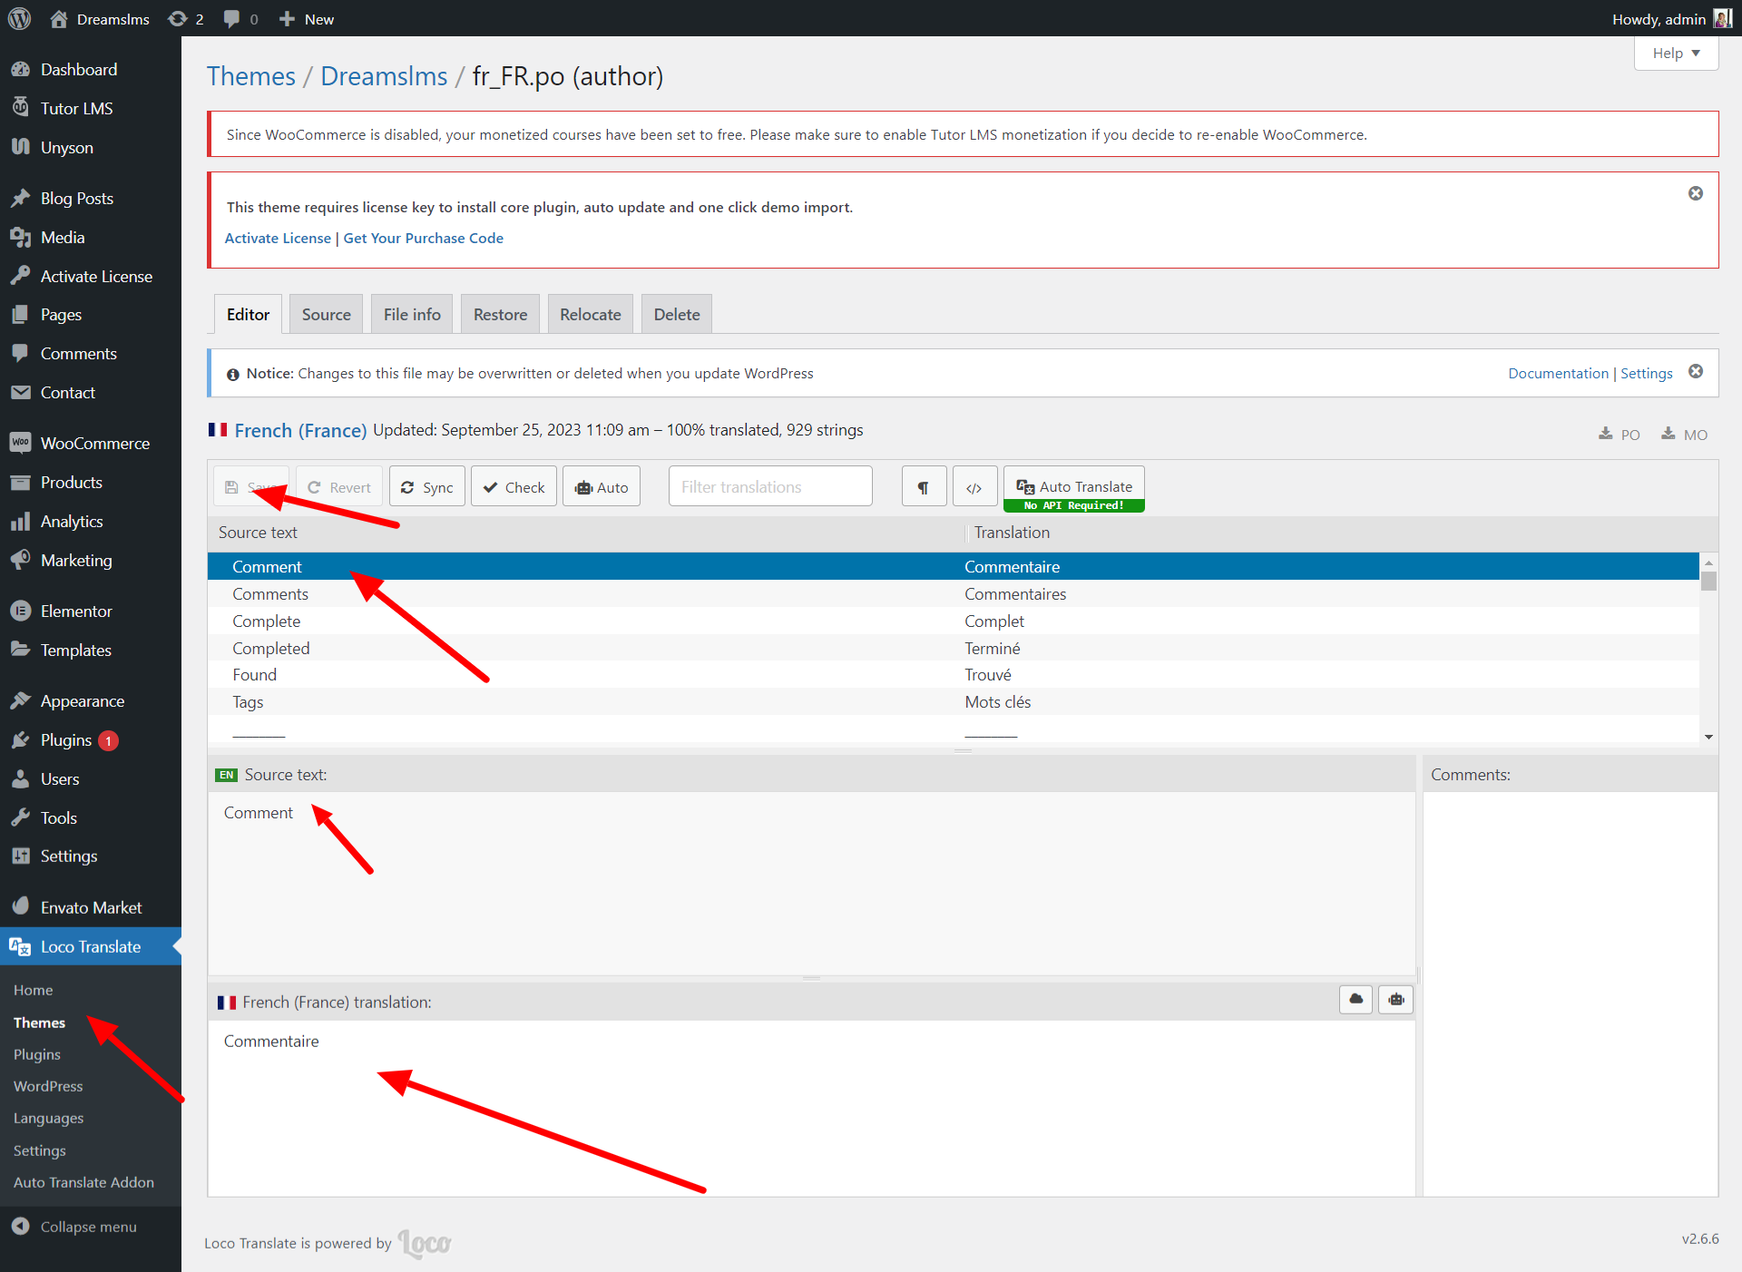Toggle code view button
This screenshot has height=1272, width=1742.
pyautogui.click(x=974, y=487)
